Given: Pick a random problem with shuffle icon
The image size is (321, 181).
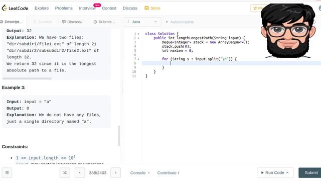Looking at the screenshot, I should 65,173.
